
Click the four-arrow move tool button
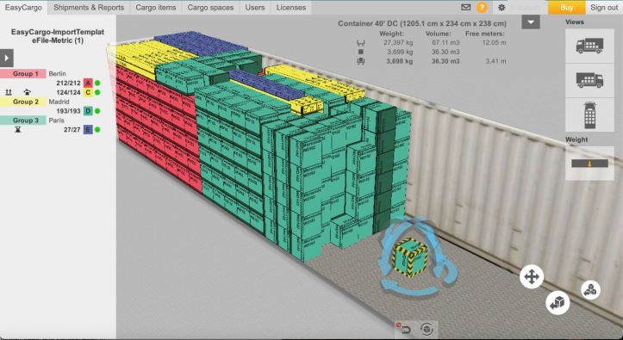click(532, 276)
